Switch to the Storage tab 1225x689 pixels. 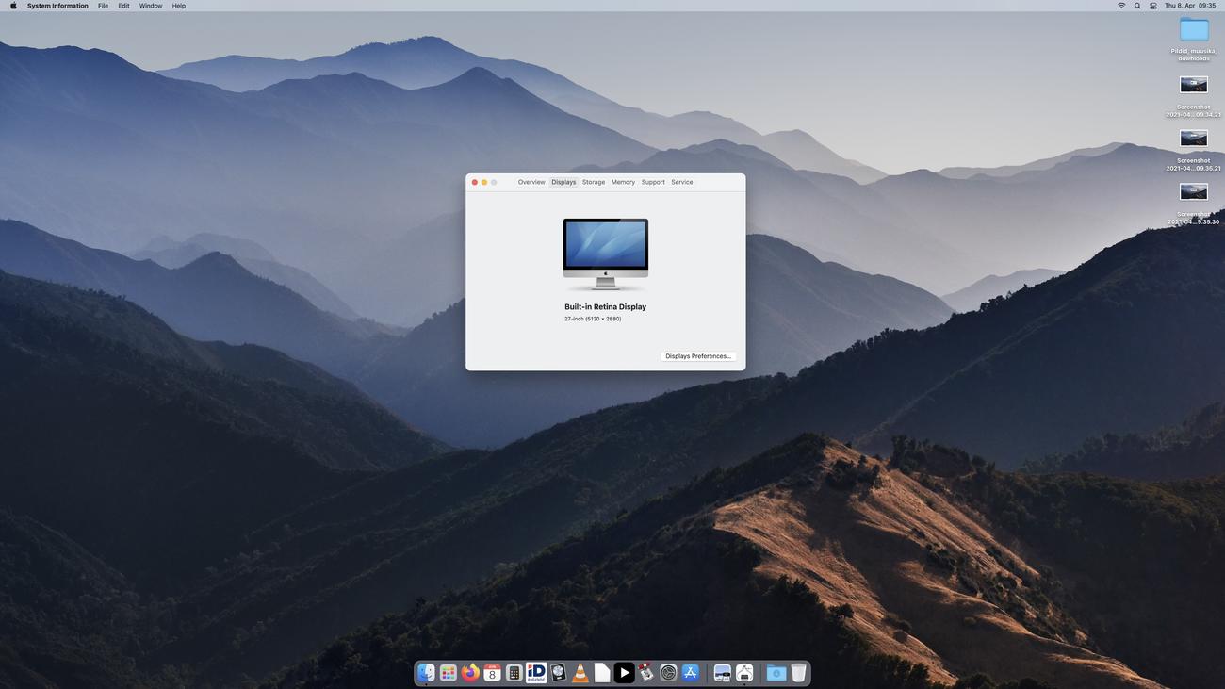click(594, 182)
